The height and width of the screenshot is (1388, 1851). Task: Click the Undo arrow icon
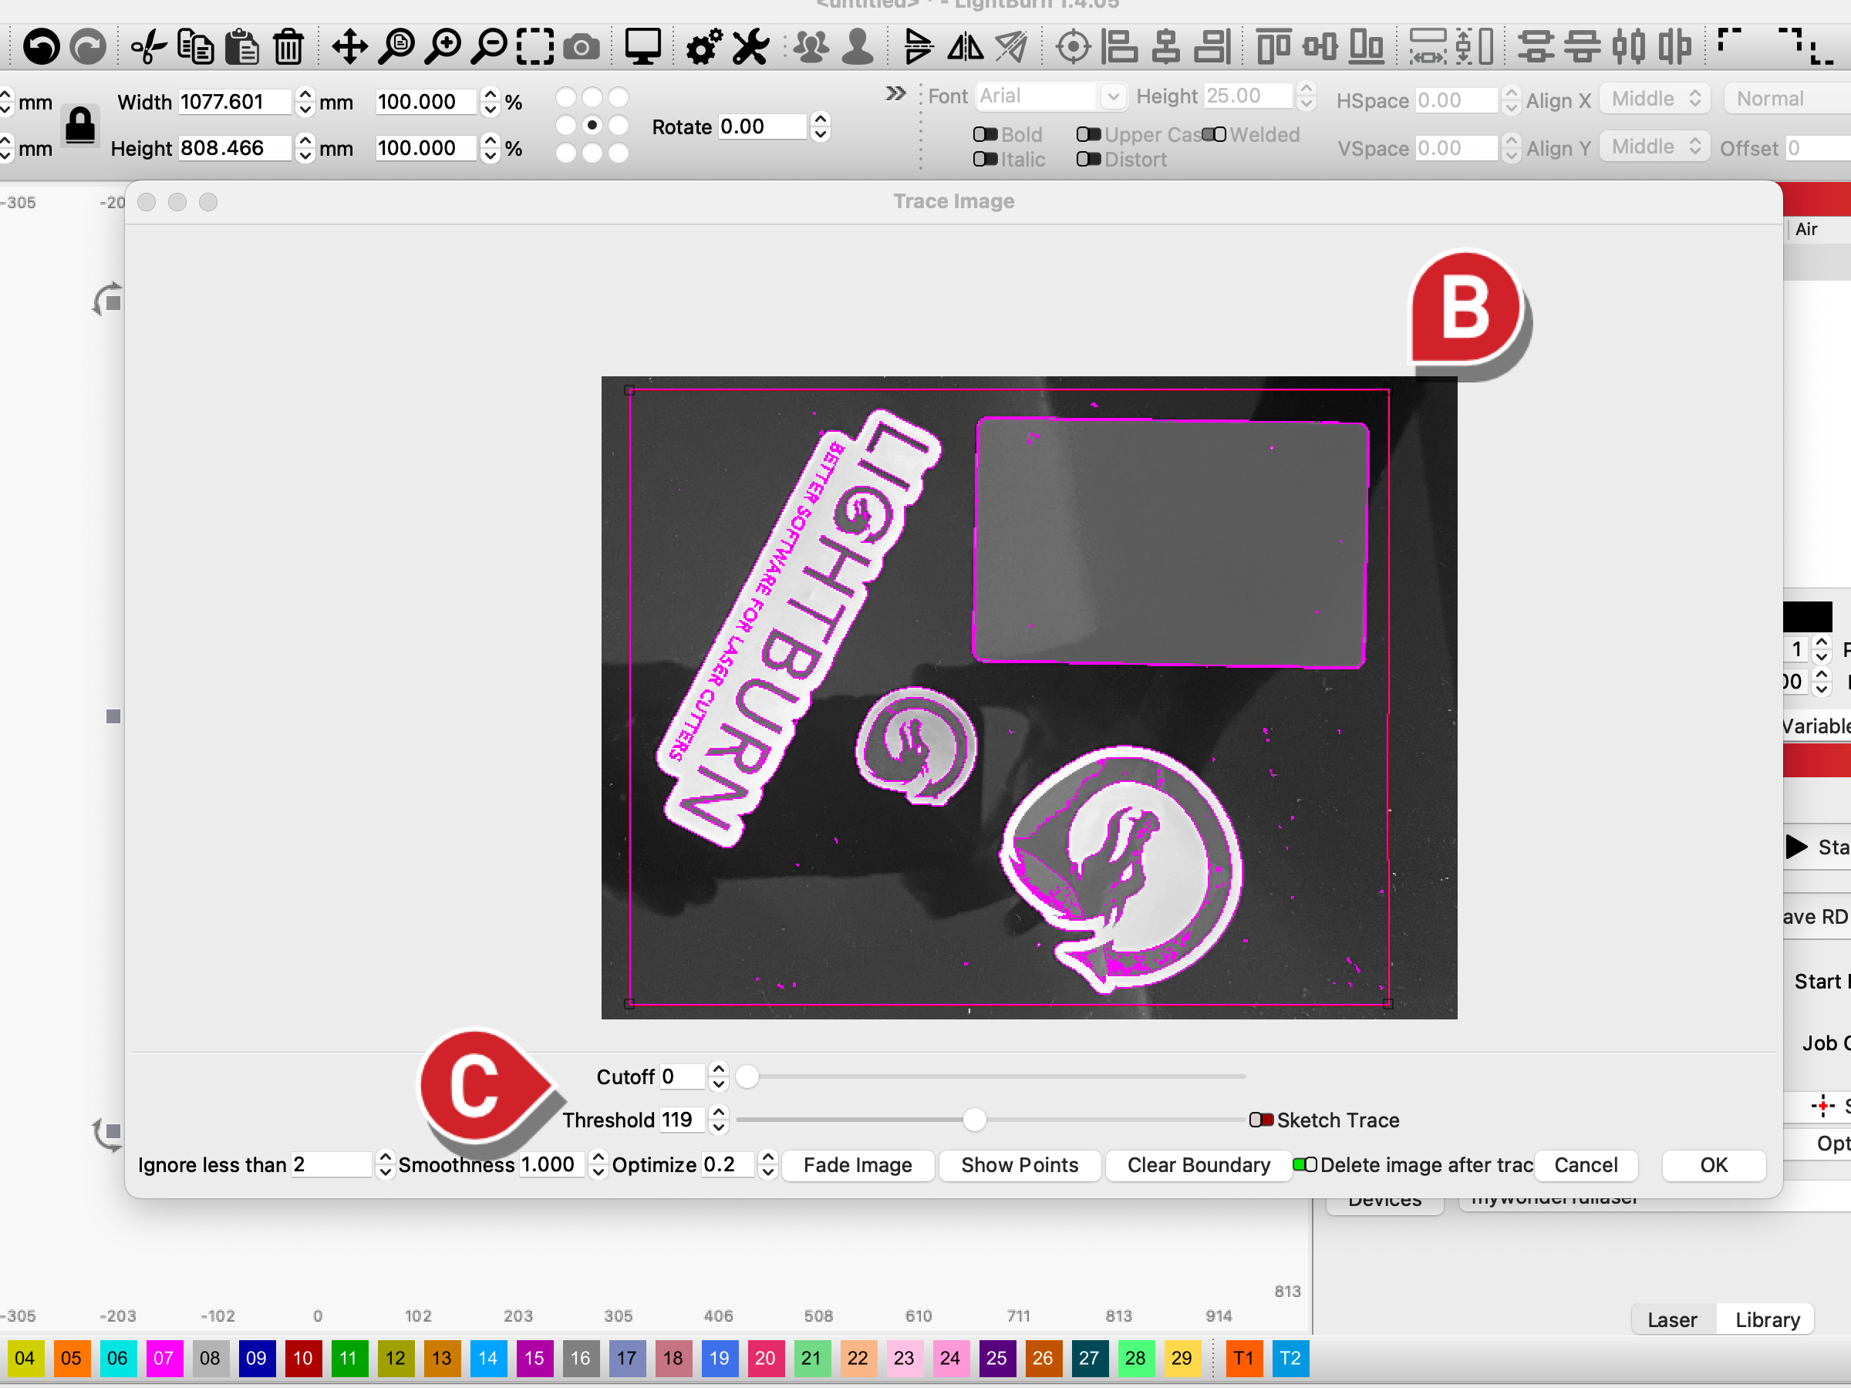coord(41,46)
